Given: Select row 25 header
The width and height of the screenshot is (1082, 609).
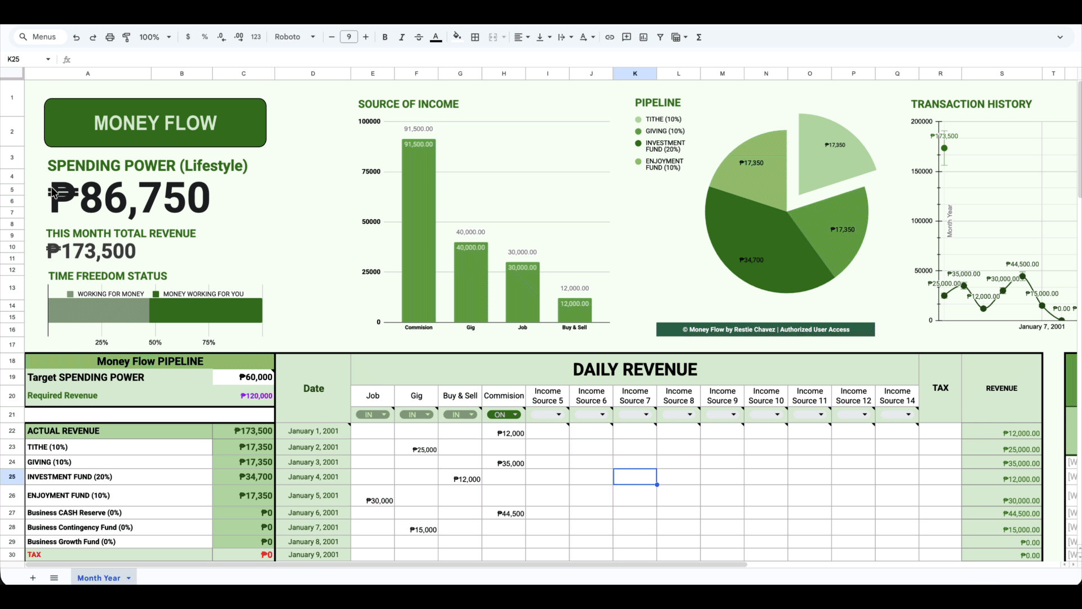Looking at the screenshot, I should (x=12, y=476).
